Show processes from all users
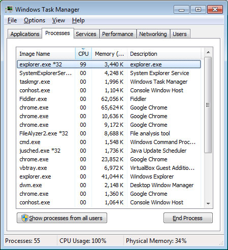Viewport: 228px width, 250px height. point(62,218)
